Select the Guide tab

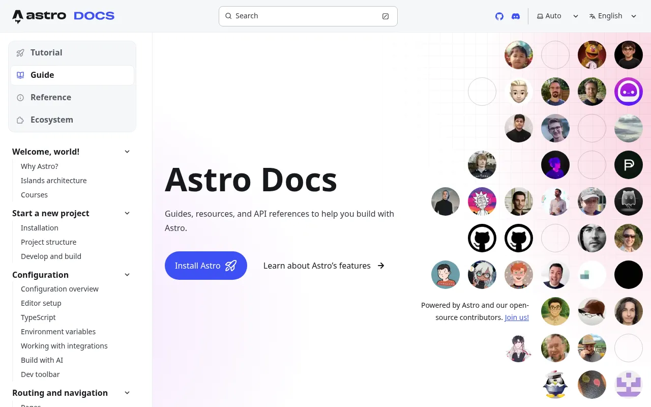point(72,75)
